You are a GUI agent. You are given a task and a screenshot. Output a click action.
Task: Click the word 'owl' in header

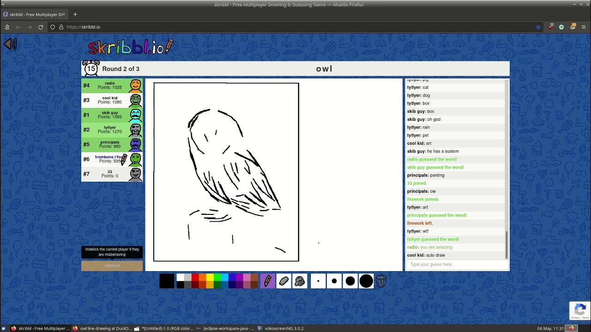pyautogui.click(x=324, y=69)
